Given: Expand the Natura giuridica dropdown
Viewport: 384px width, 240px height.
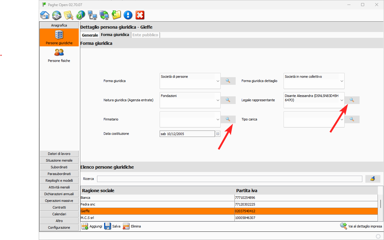Looking at the screenshot, I should (x=218, y=100).
